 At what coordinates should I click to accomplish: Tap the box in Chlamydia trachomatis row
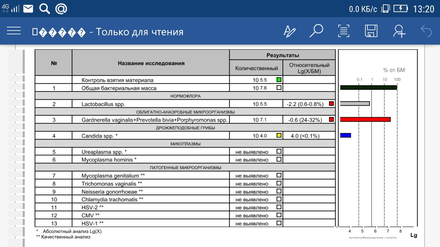tap(279, 199)
